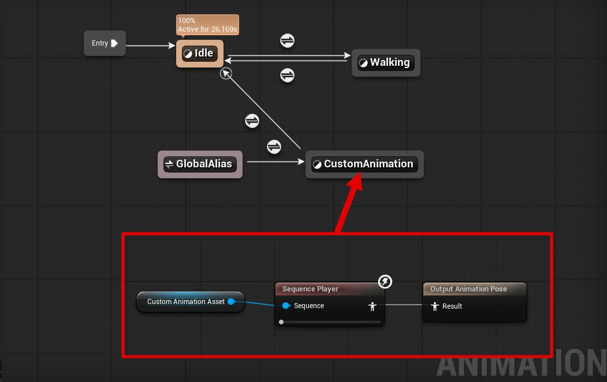Viewport: 607px width, 382px height.
Task: Click the pose output pin on Sequence Player
Action: tap(373, 306)
